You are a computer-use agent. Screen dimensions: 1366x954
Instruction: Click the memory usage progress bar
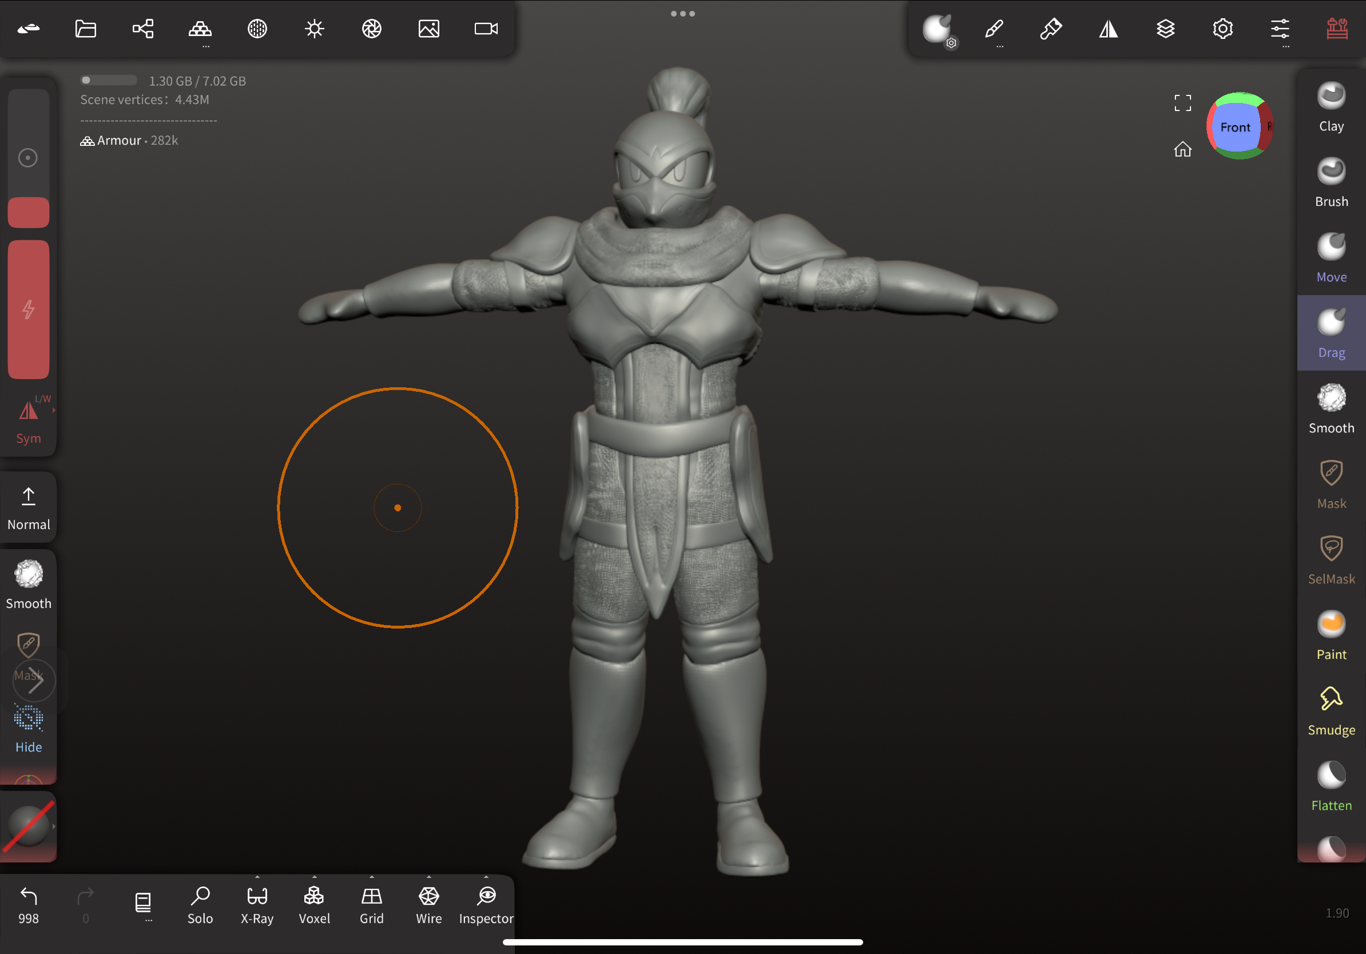pos(109,80)
